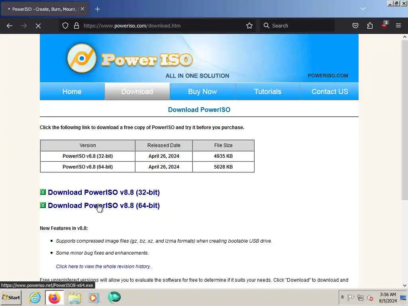Stop page loading with the X button

pyautogui.click(x=38, y=25)
